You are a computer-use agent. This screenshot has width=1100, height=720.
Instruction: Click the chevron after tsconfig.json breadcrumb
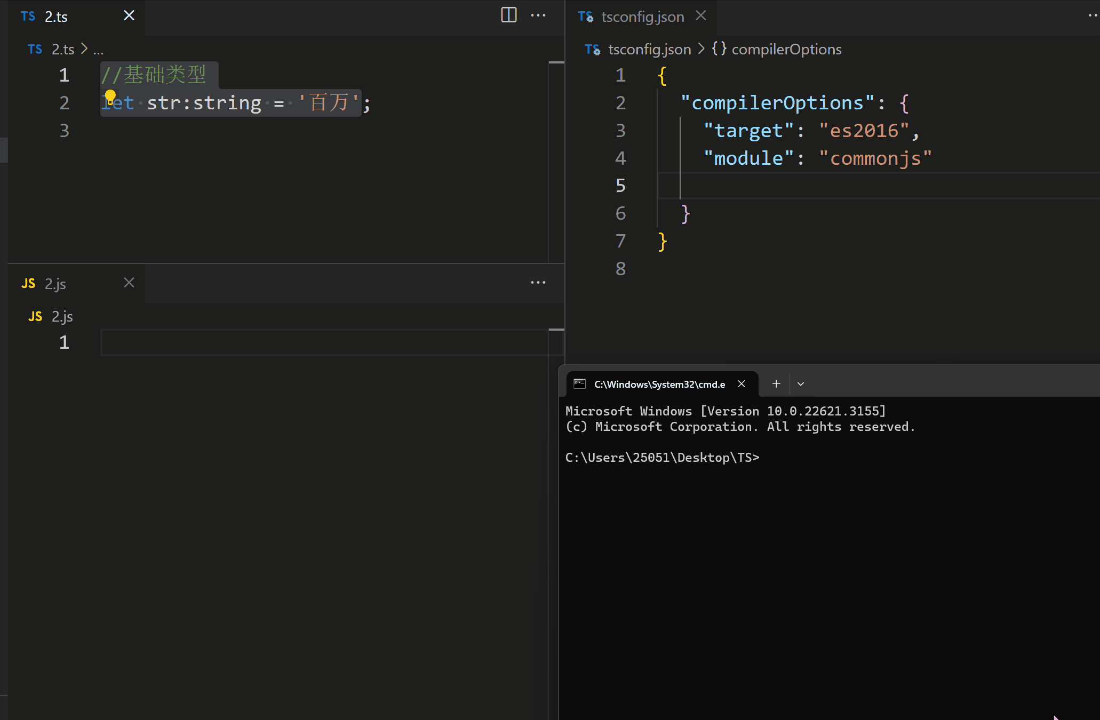pyautogui.click(x=700, y=49)
